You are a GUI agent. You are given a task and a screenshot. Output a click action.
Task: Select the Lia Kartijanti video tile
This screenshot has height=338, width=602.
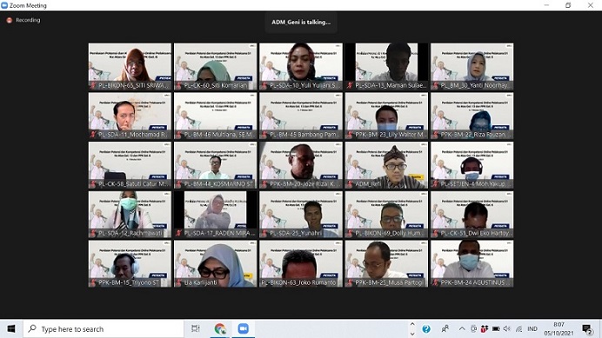[x=216, y=263]
